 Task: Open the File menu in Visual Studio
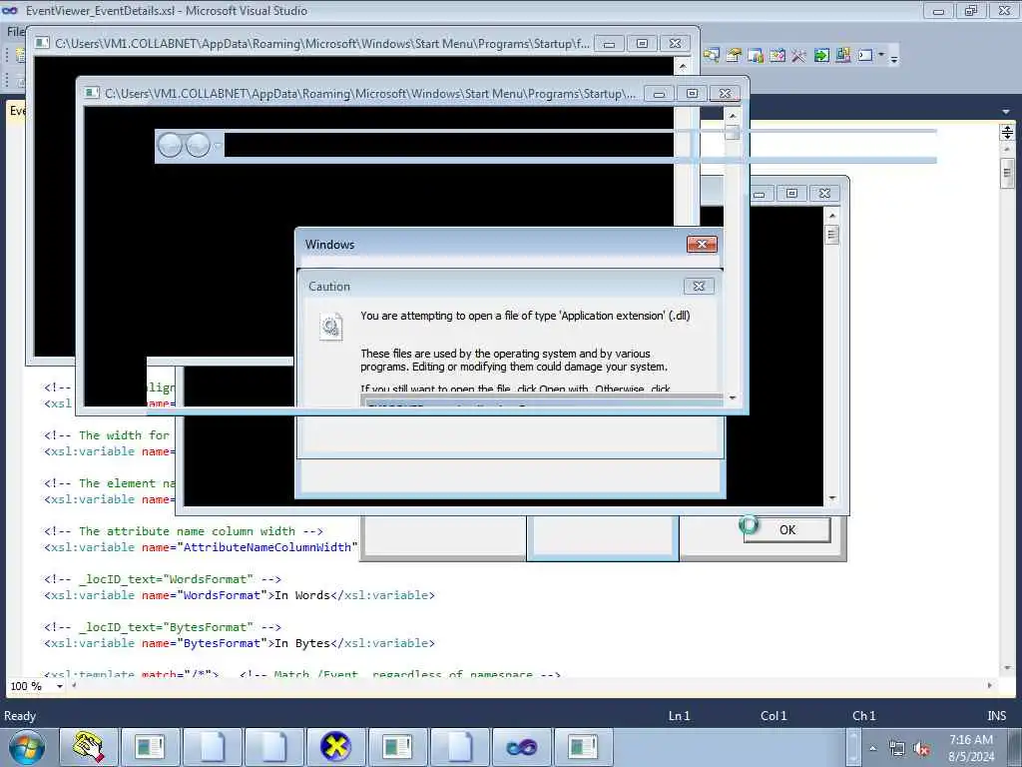coord(14,31)
